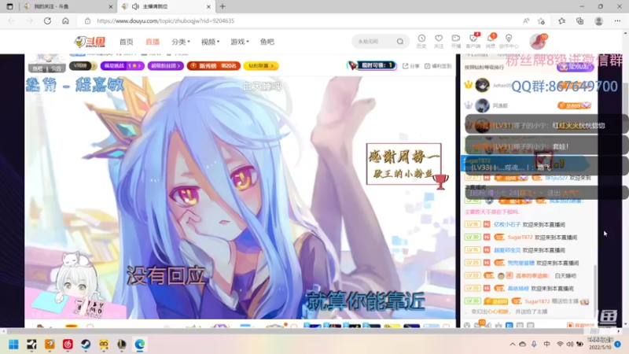Open the Windows Start menu
629x354 pixels.
(13, 344)
